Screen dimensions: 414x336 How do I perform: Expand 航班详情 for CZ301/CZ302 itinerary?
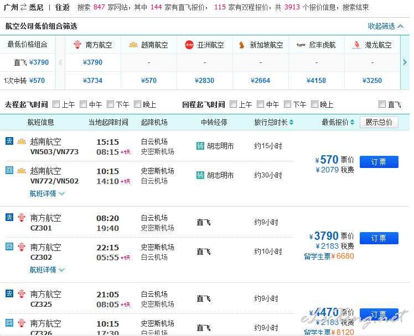pos(47,270)
